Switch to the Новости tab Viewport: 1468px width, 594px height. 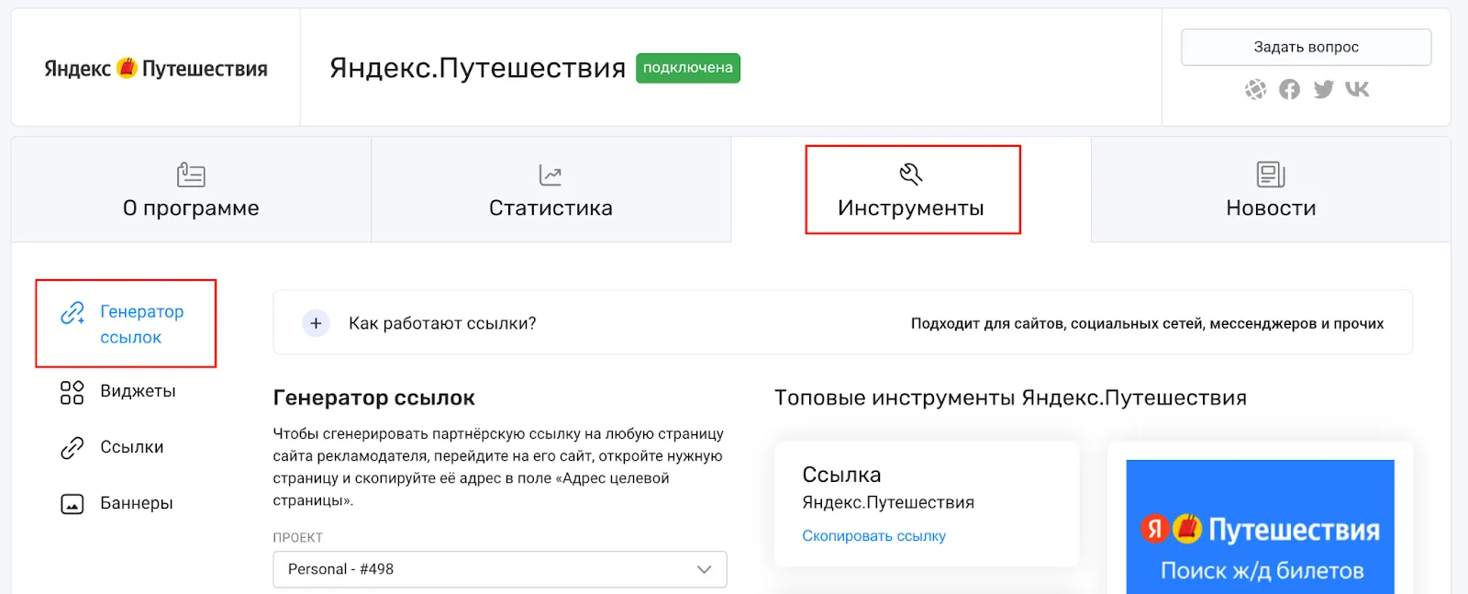pyautogui.click(x=1271, y=190)
